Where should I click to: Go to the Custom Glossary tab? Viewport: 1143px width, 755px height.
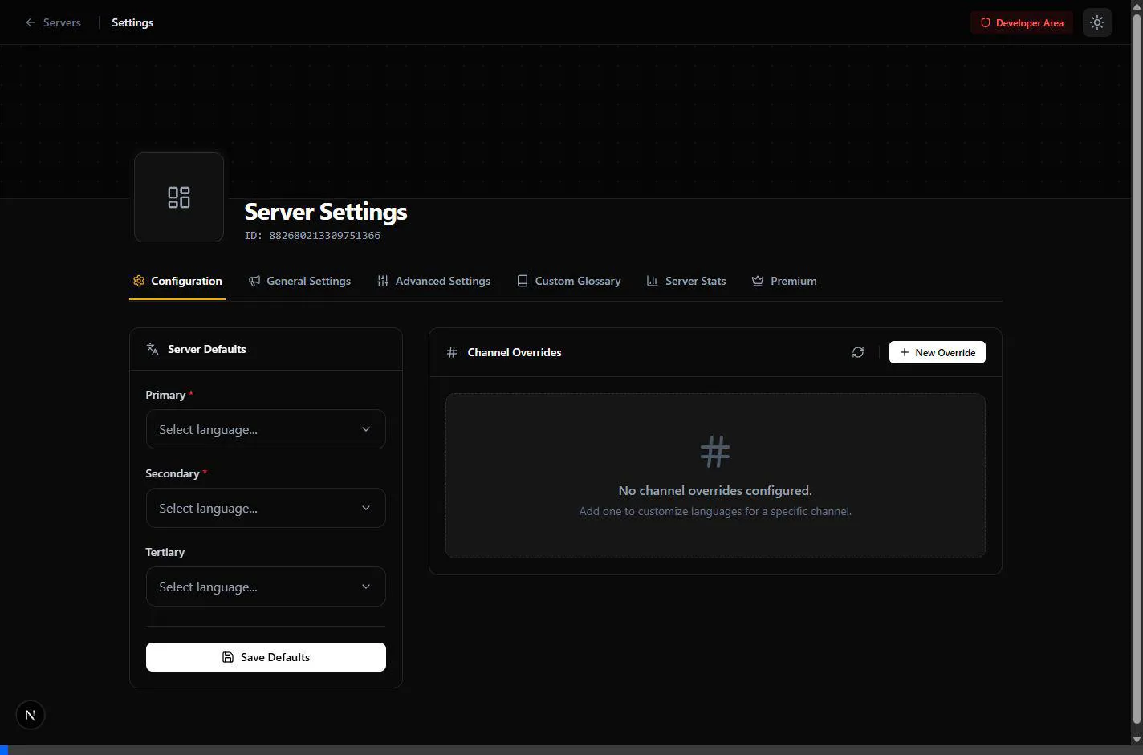(568, 282)
